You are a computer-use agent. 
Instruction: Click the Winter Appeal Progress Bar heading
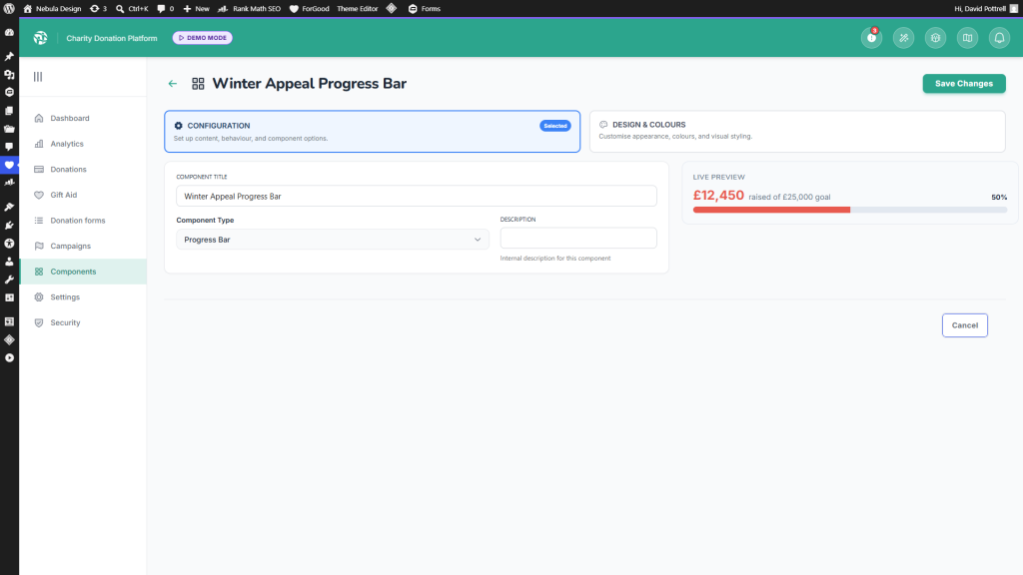tap(310, 84)
